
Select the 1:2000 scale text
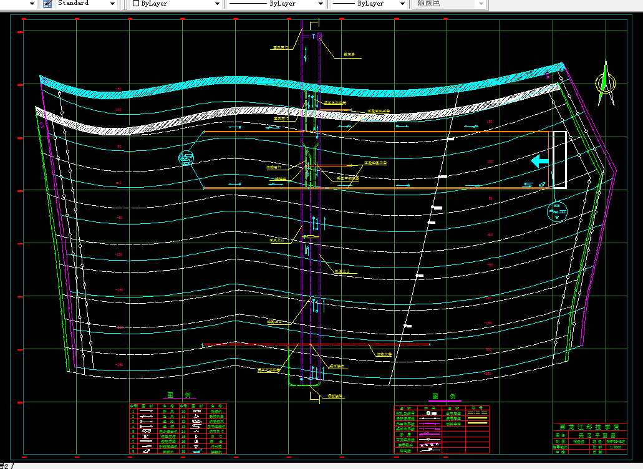pos(616,447)
